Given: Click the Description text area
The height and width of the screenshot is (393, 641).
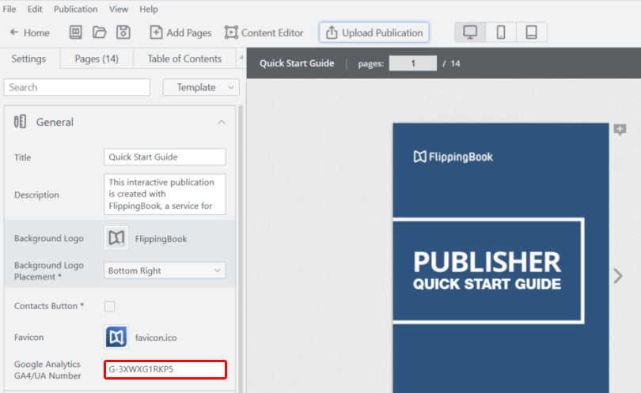Looking at the screenshot, I should [x=165, y=194].
